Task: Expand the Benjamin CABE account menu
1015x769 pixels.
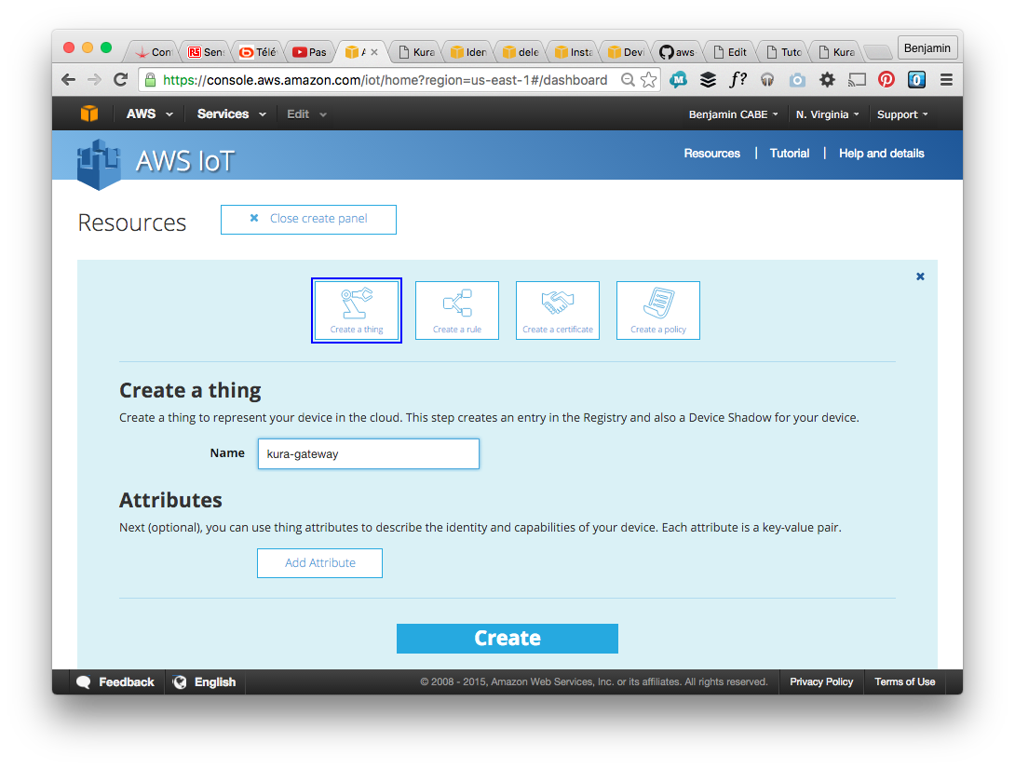Action: [x=733, y=115]
